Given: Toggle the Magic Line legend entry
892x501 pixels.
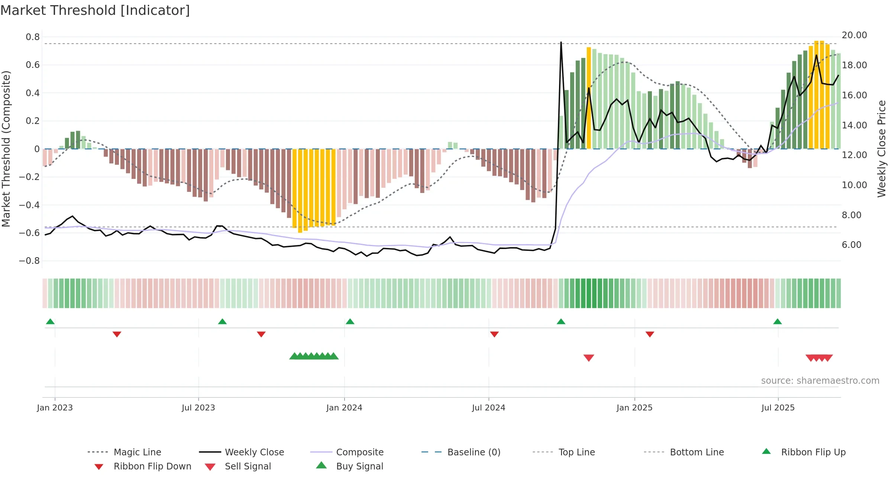Looking at the screenshot, I should (125, 452).
